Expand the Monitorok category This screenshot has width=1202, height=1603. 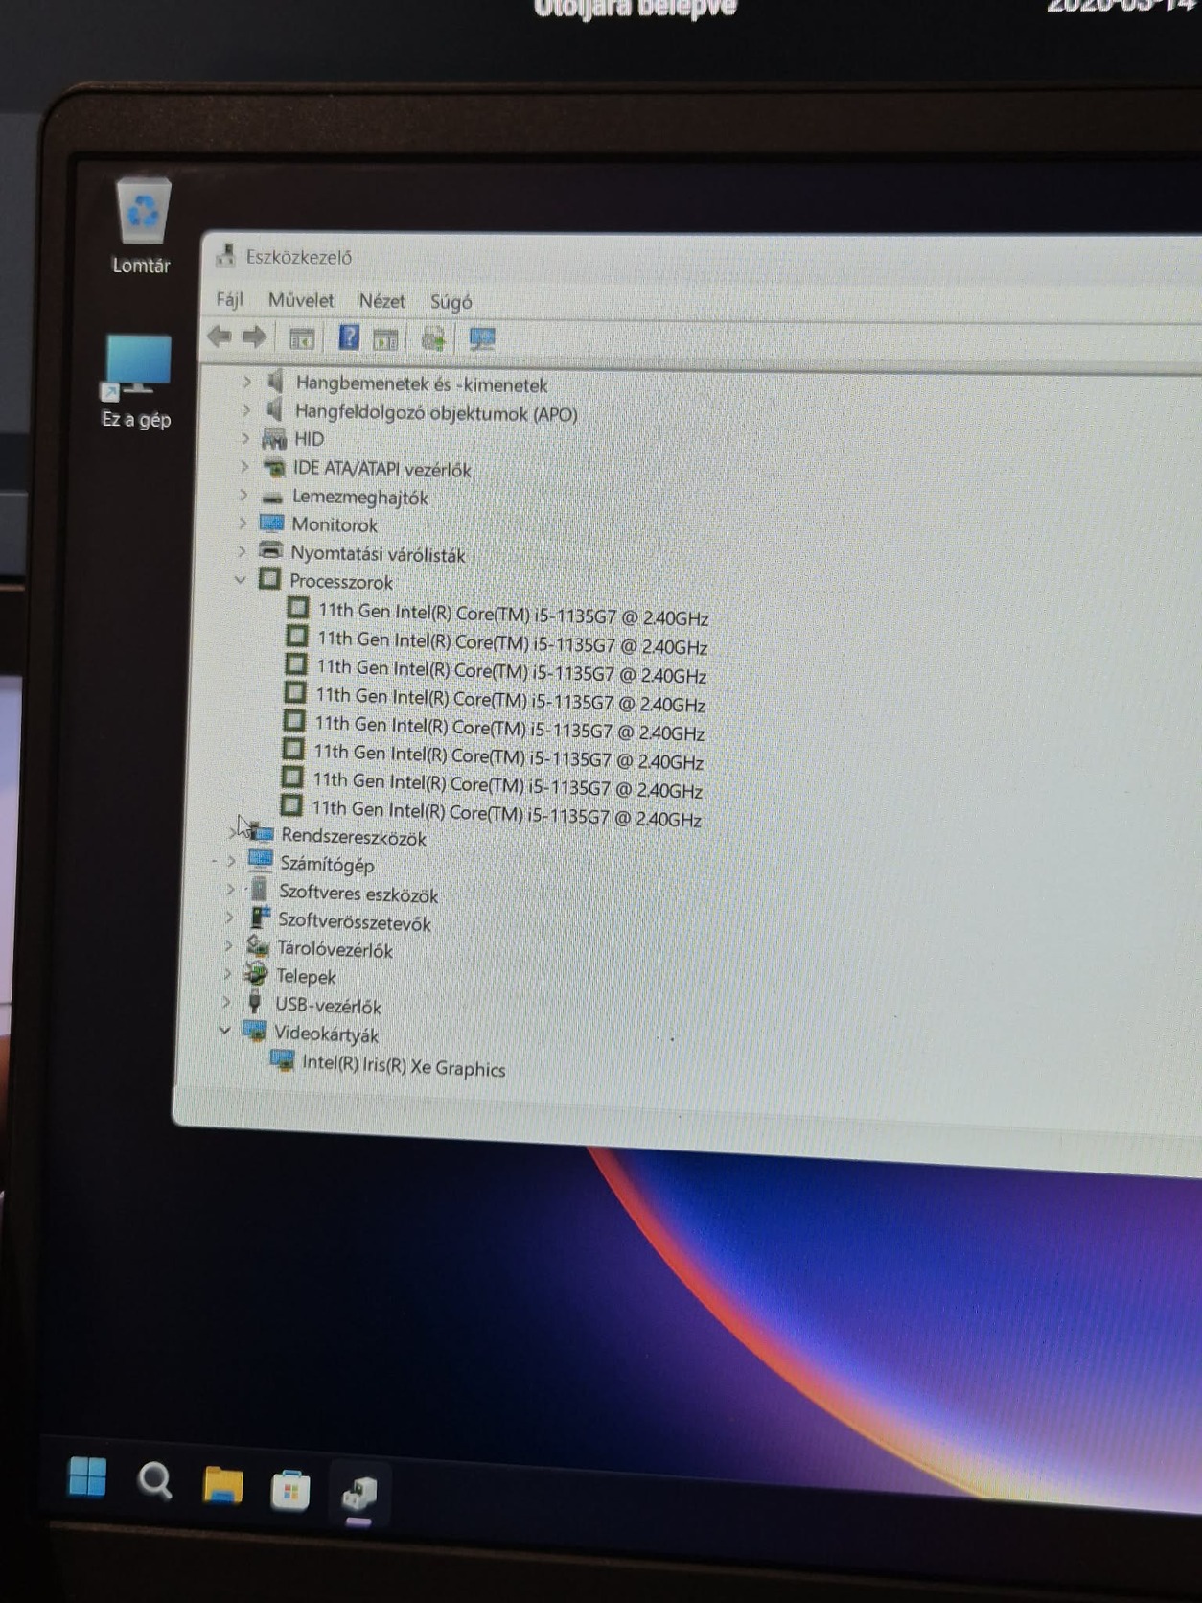[243, 523]
